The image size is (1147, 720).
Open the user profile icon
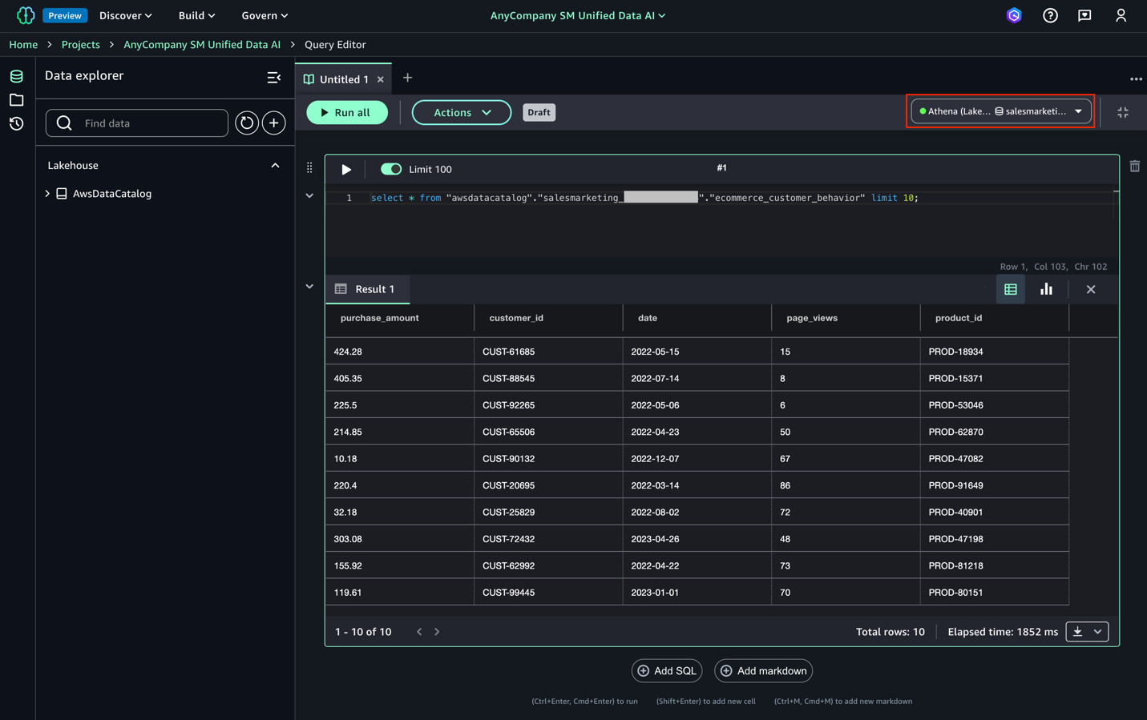1121,15
